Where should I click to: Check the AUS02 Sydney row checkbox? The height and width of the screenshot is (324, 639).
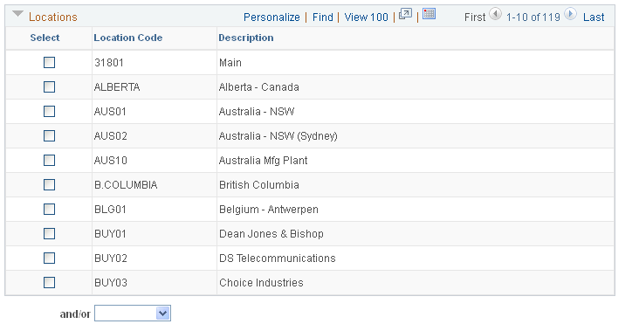[x=49, y=135]
